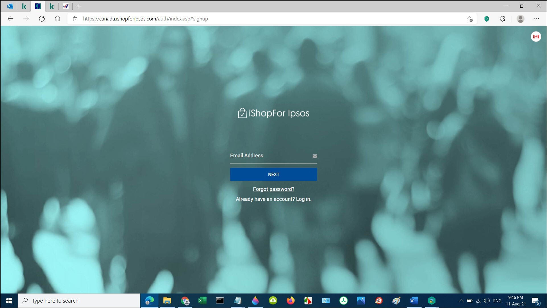Add page to favorites star icon
The image size is (547, 308).
point(470,19)
